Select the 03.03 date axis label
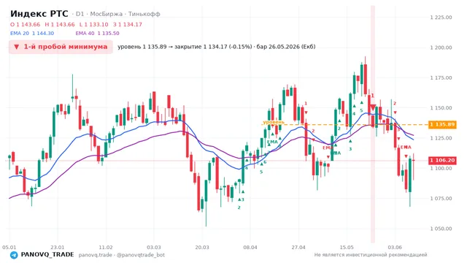 coord(154,247)
